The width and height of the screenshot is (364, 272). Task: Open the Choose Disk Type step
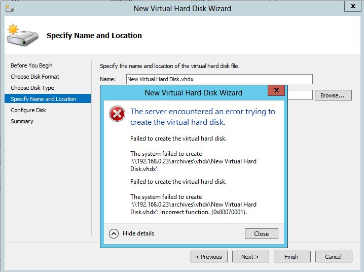tap(32, 88)
